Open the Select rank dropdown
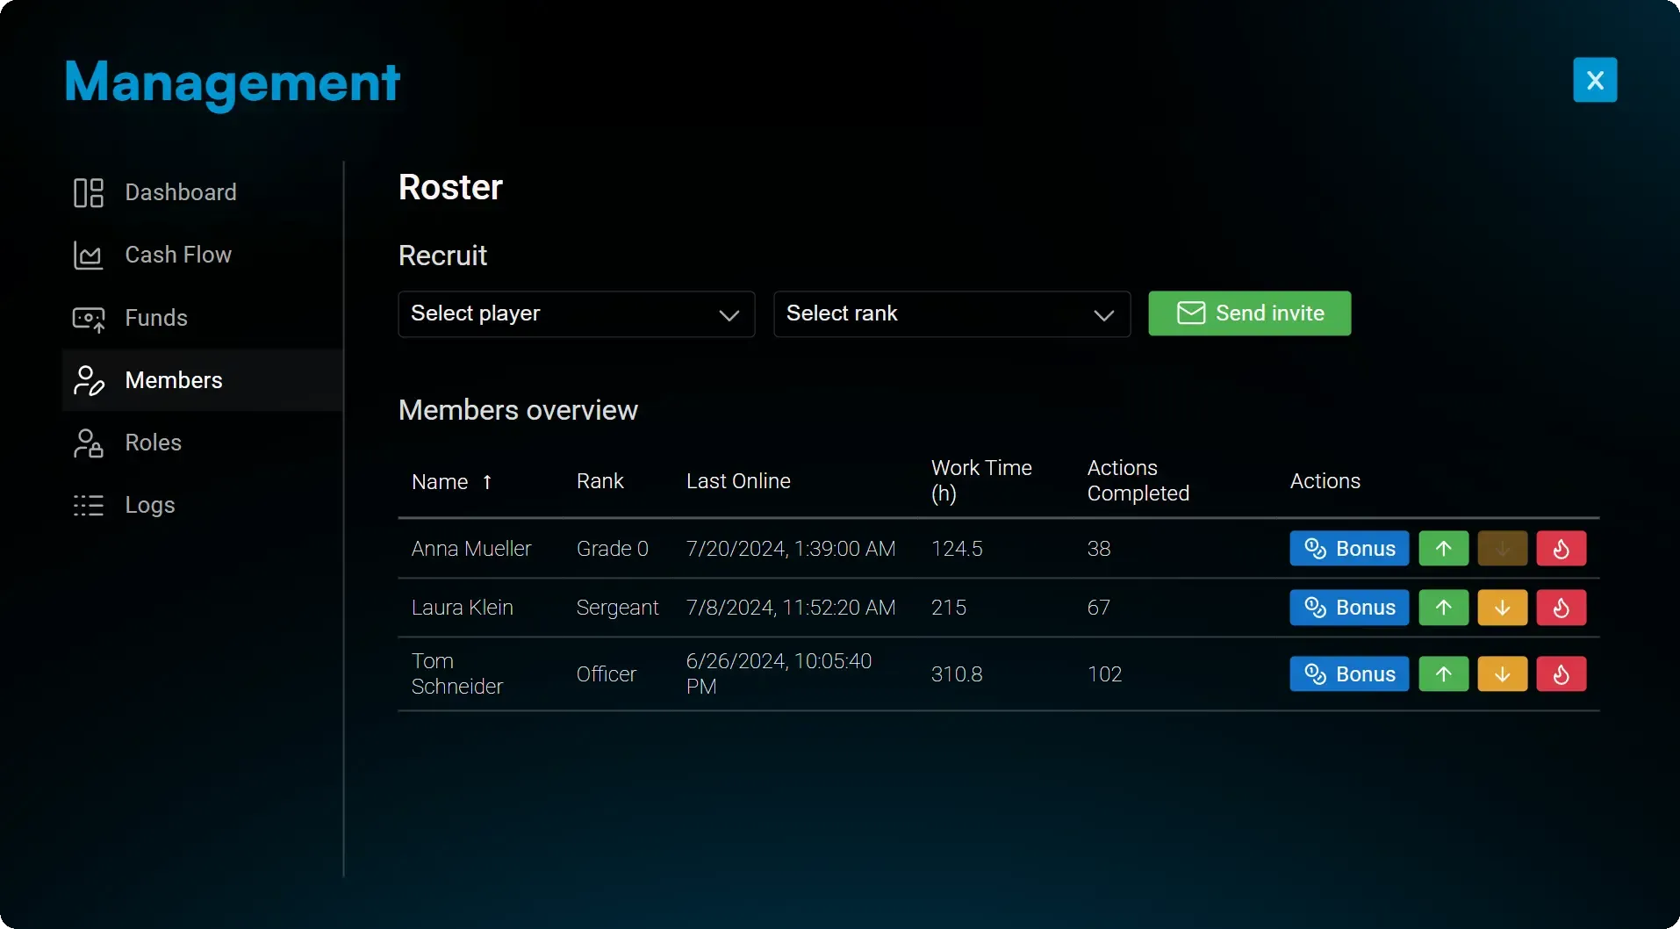Screen dimensions: 1680x929 [x=951, y=313]
